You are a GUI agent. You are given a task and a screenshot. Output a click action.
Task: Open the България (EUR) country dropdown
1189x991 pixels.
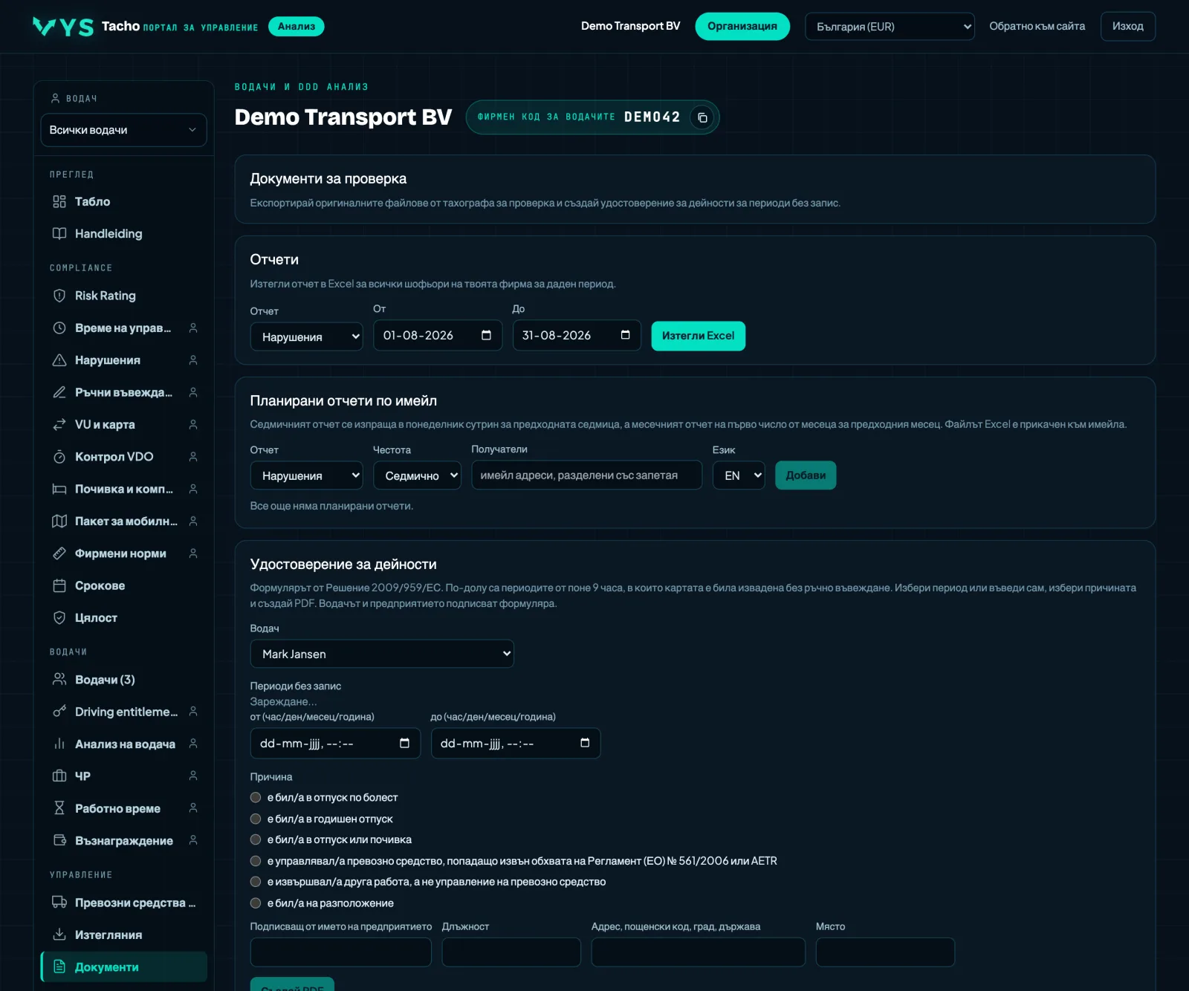[x=890, y=27]
